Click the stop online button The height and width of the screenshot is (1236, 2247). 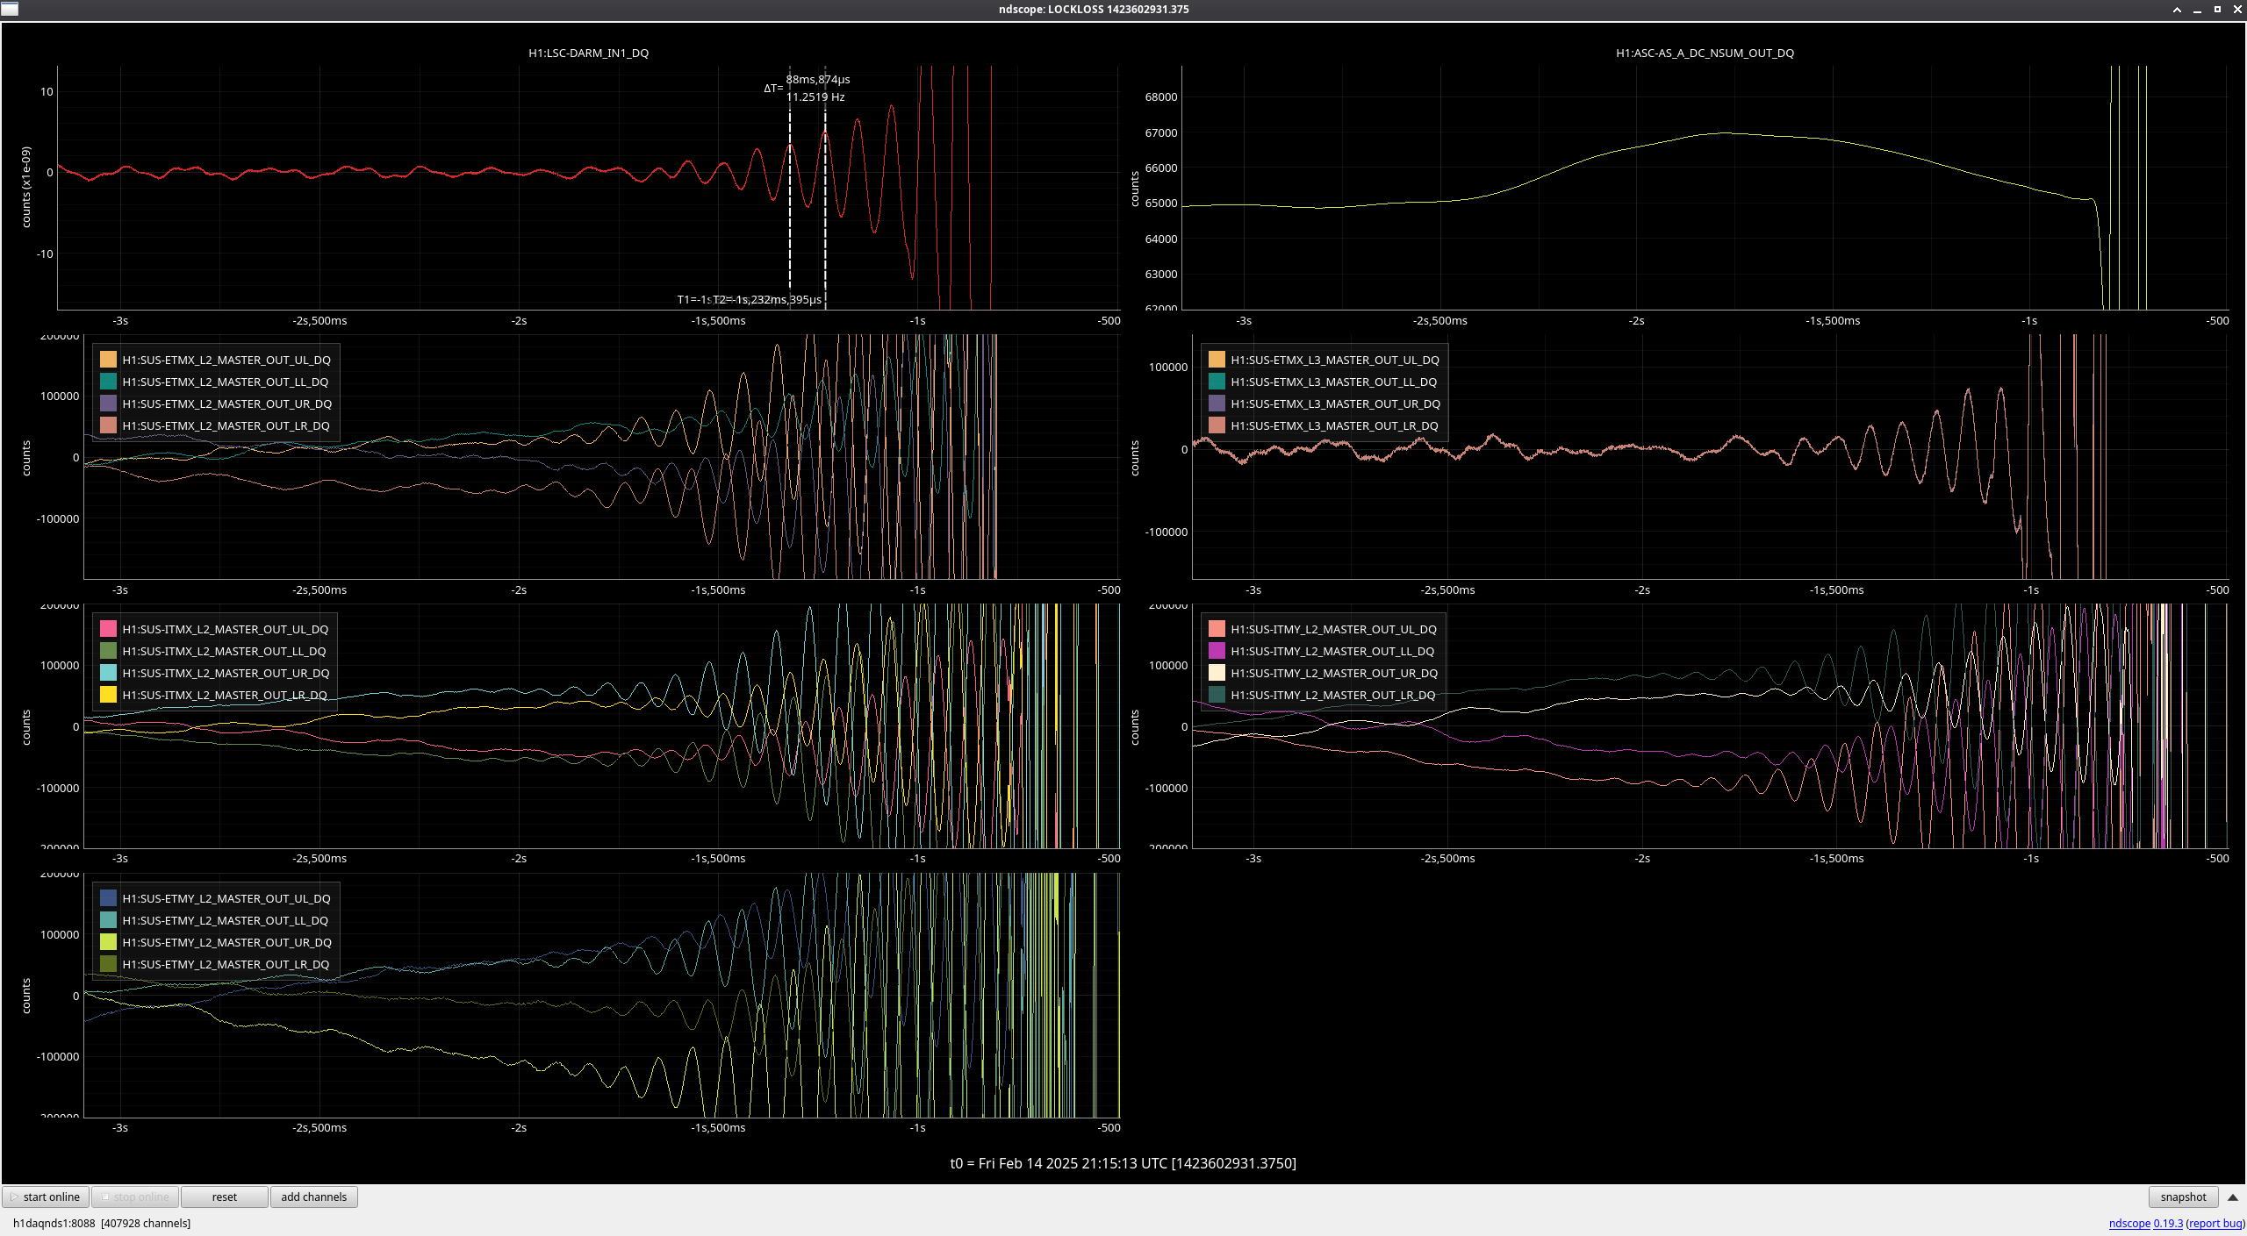[135, 1197]
